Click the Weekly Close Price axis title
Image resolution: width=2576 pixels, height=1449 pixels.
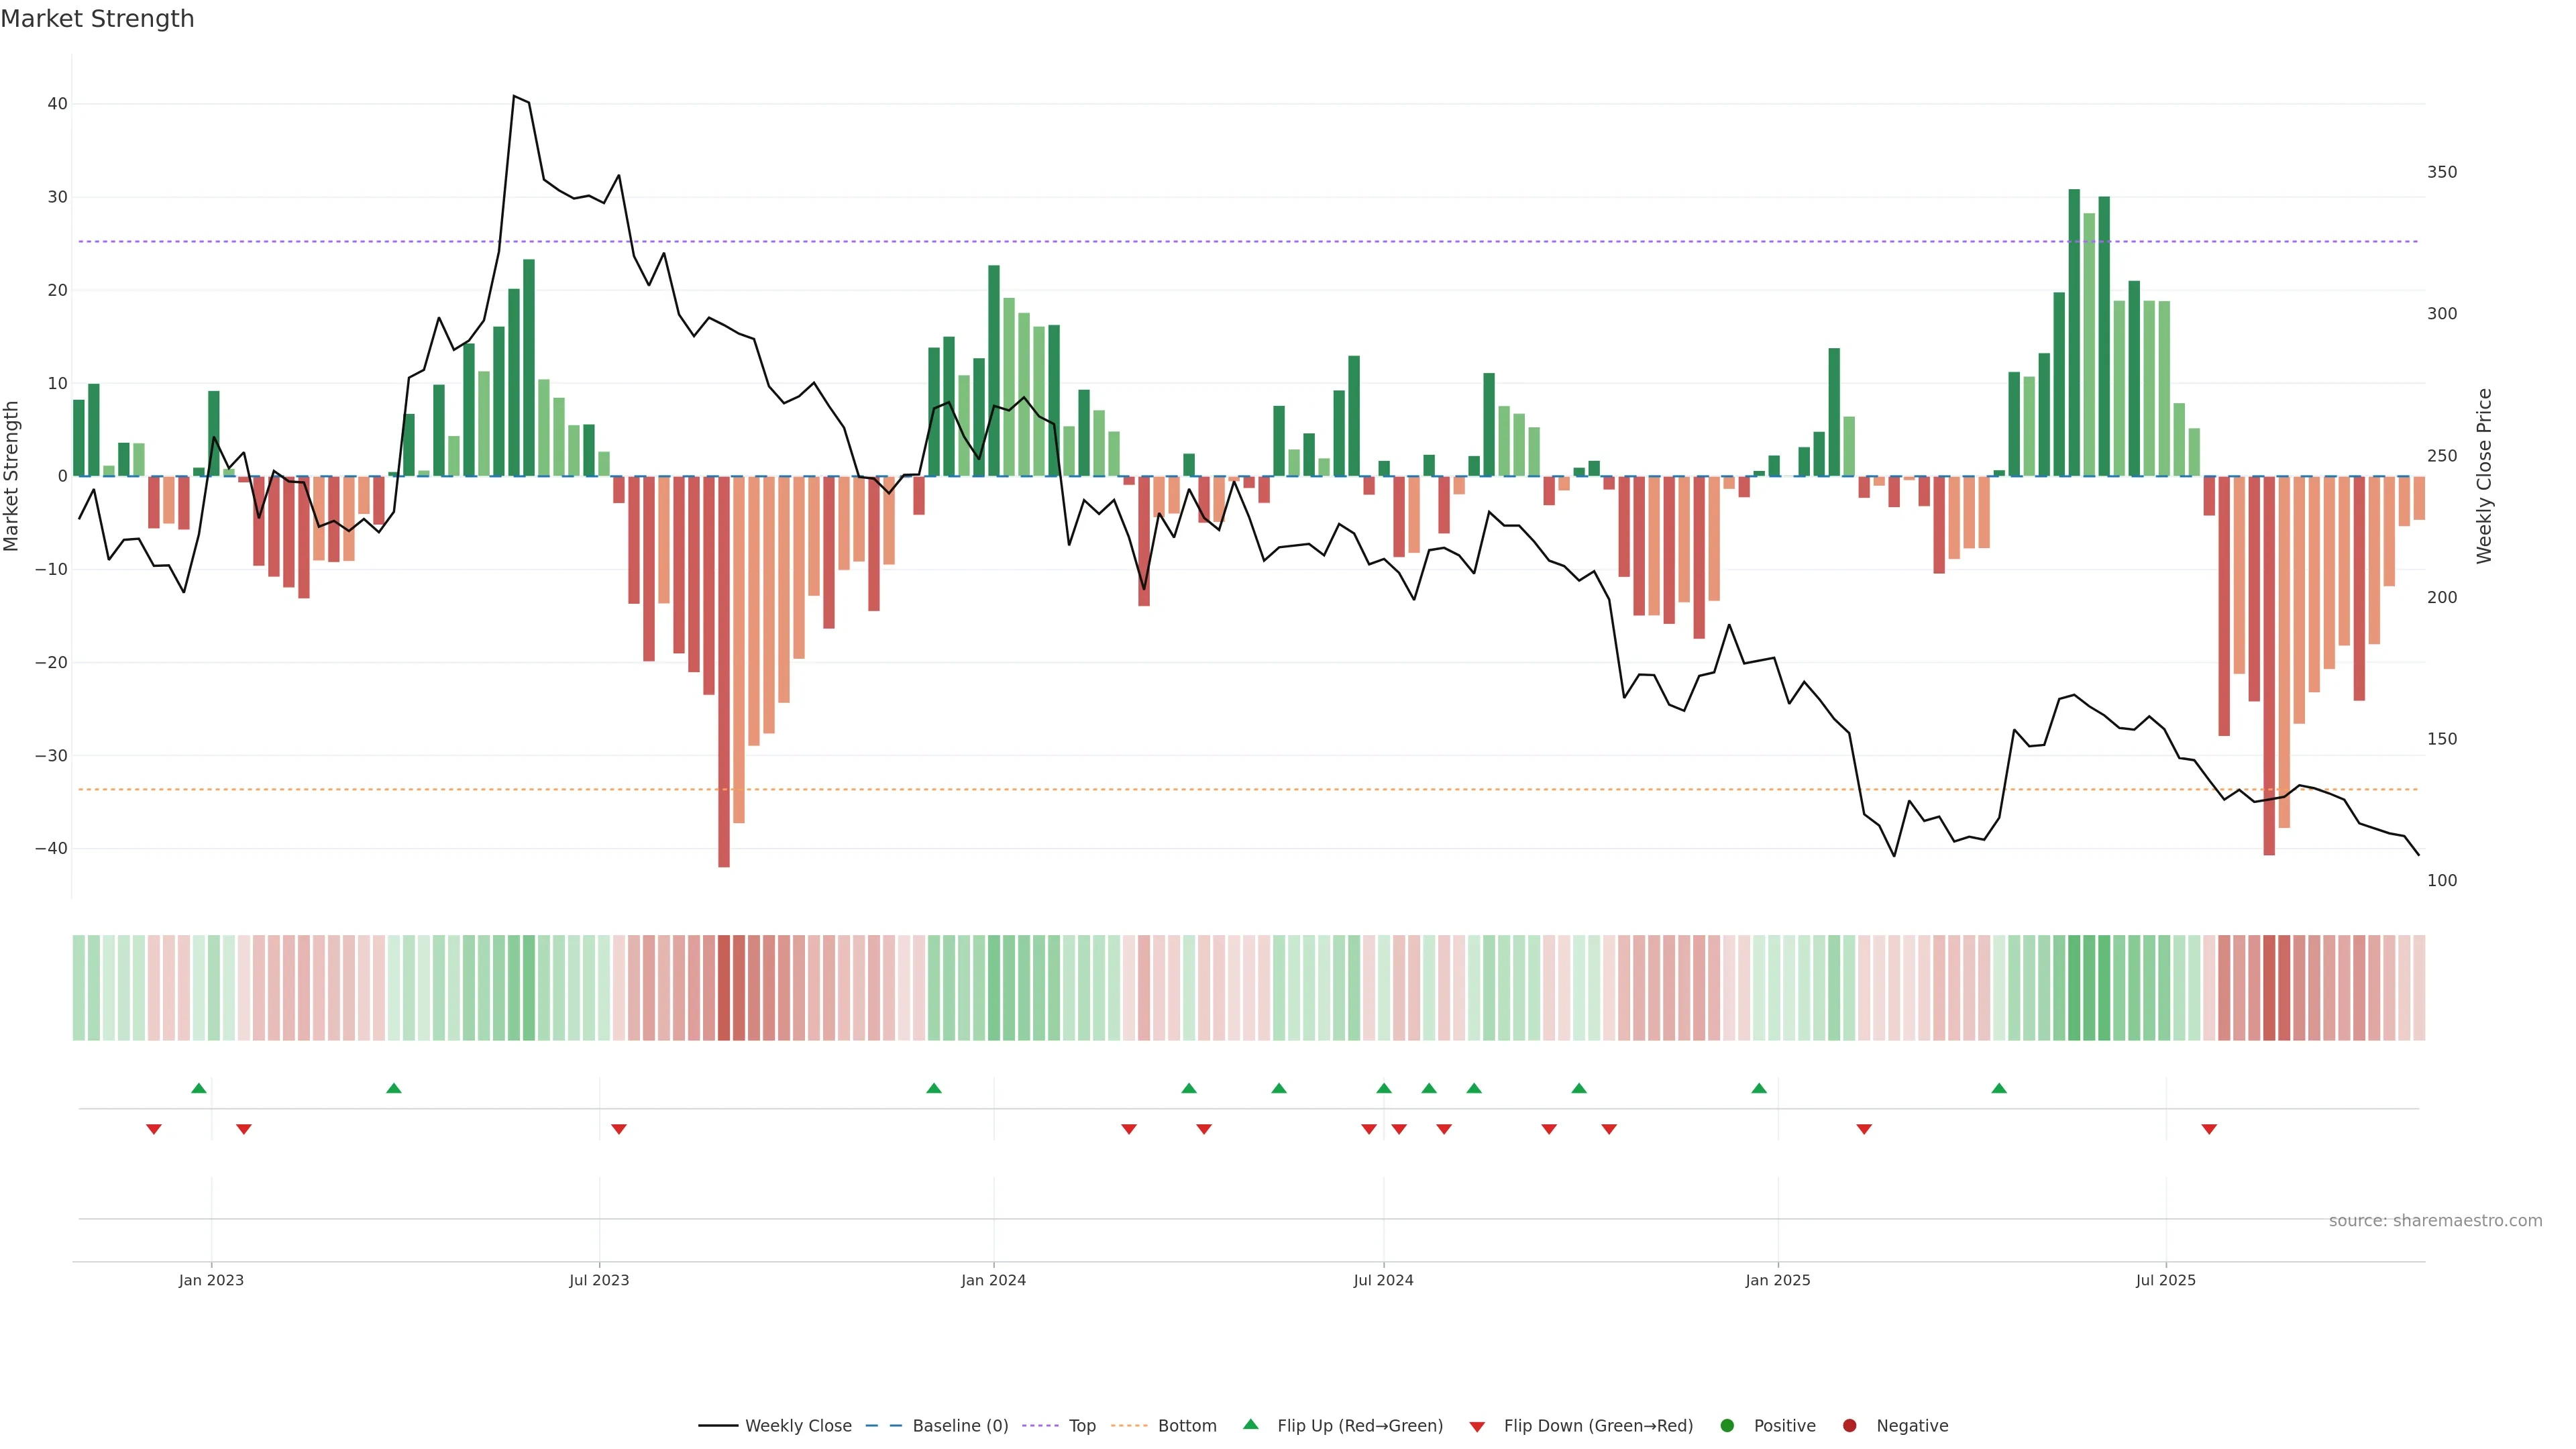(x=2484, y=476)
